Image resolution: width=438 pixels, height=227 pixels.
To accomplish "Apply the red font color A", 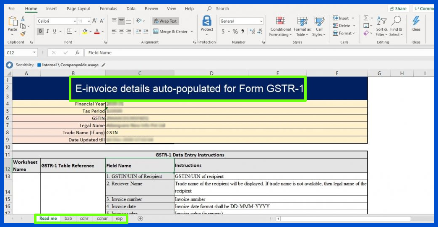I will pyautogui.click(x=97, y=31).
